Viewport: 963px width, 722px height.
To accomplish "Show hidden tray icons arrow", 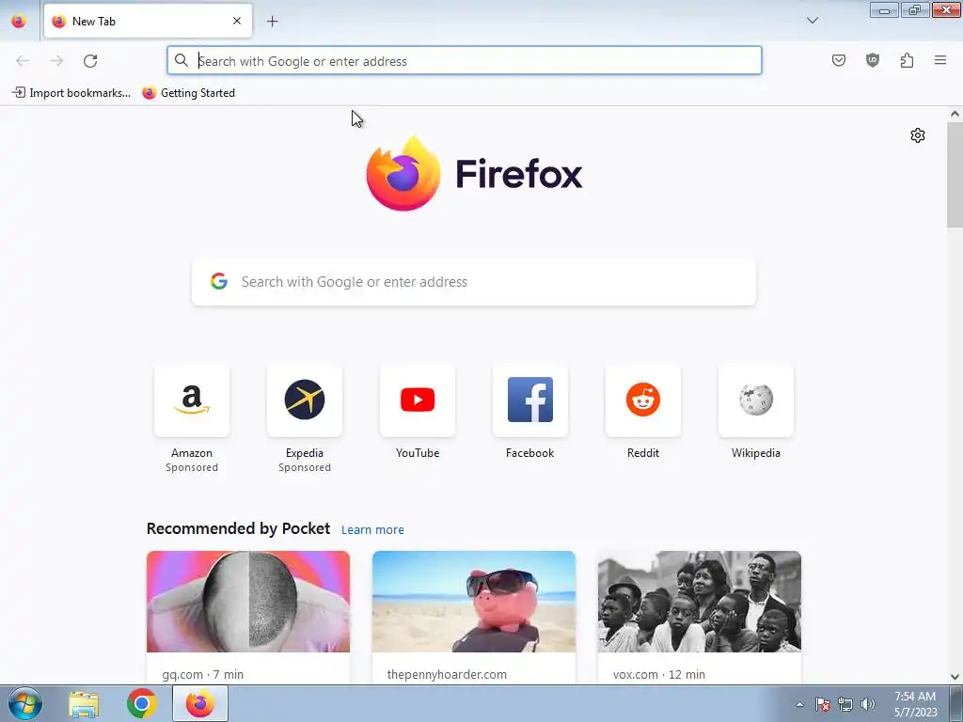I will 799,704.
